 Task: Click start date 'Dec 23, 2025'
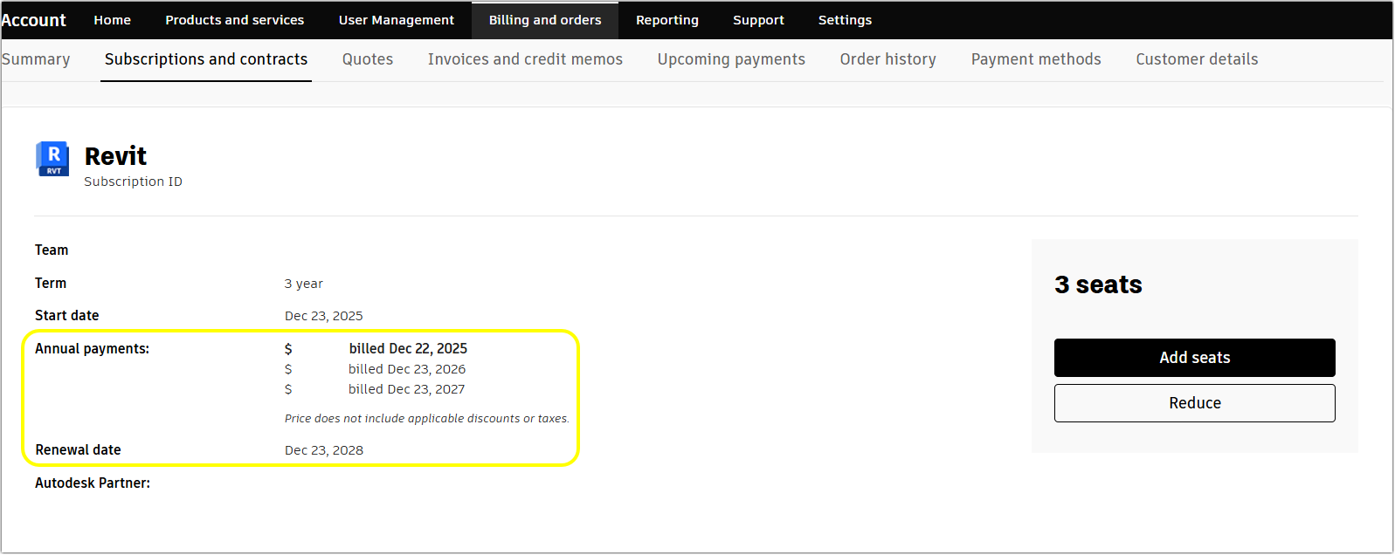pos(324,316)
